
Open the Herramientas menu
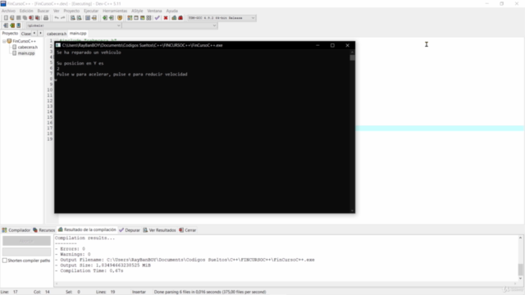point(115,11)
